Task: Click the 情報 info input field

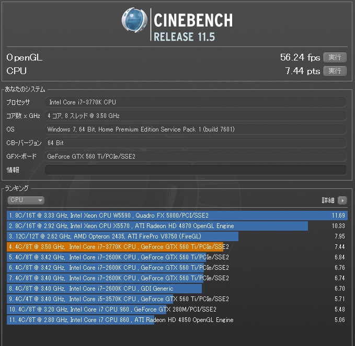Action: tap(196, 170)
